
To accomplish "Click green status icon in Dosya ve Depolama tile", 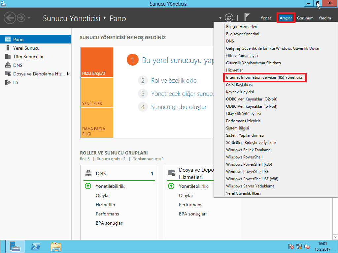I will coord(171,186).
